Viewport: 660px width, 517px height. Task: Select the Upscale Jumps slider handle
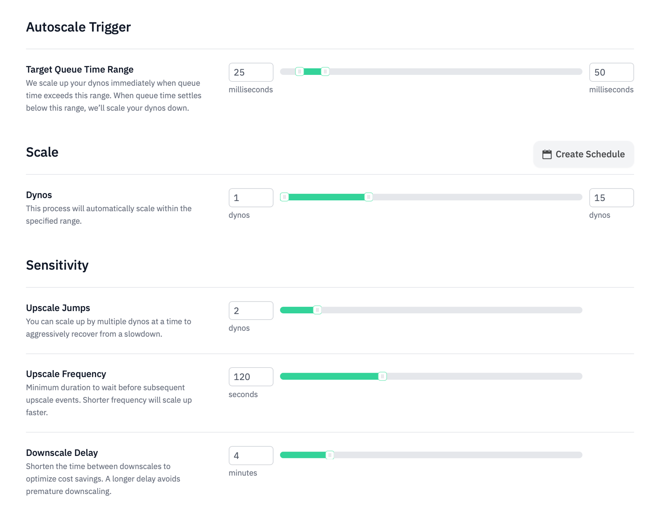(x=317, y=310)
